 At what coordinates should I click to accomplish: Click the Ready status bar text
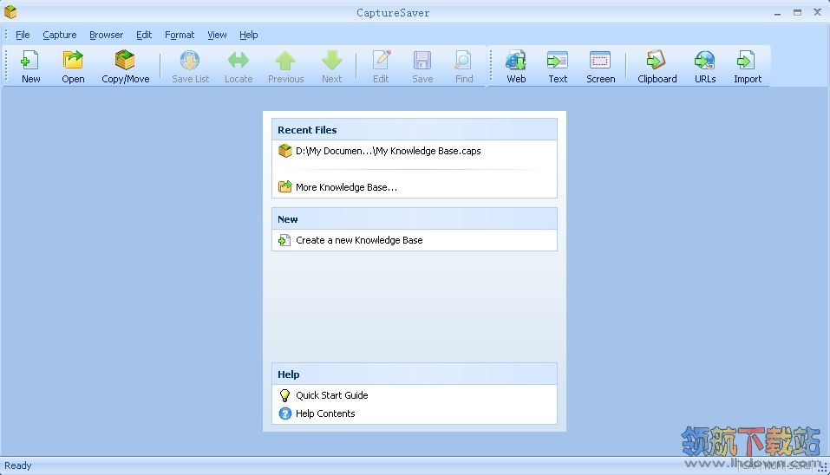[18, 465]
